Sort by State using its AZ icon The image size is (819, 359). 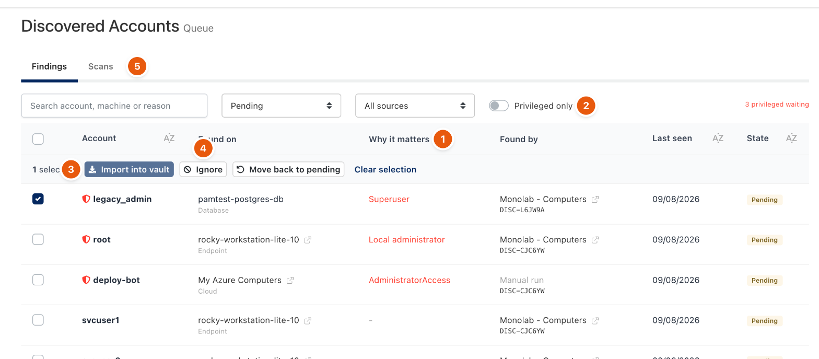[x=792, y=138]
